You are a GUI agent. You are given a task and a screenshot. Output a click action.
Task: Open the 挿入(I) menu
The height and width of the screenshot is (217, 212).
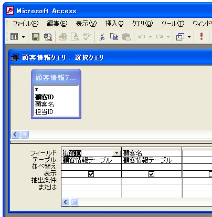click(x=114, y=24)
